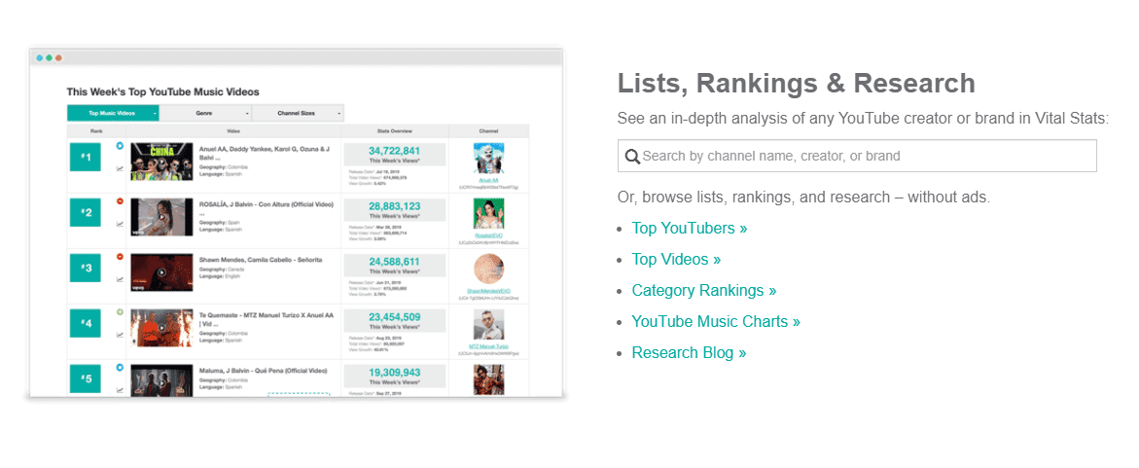The width and height of the screenshot is (1139, 468).
Task: Click the magnifying glass search icon
Action: (632, 157)
